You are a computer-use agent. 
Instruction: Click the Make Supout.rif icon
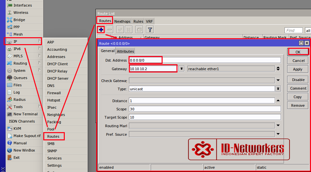point(10,136)
